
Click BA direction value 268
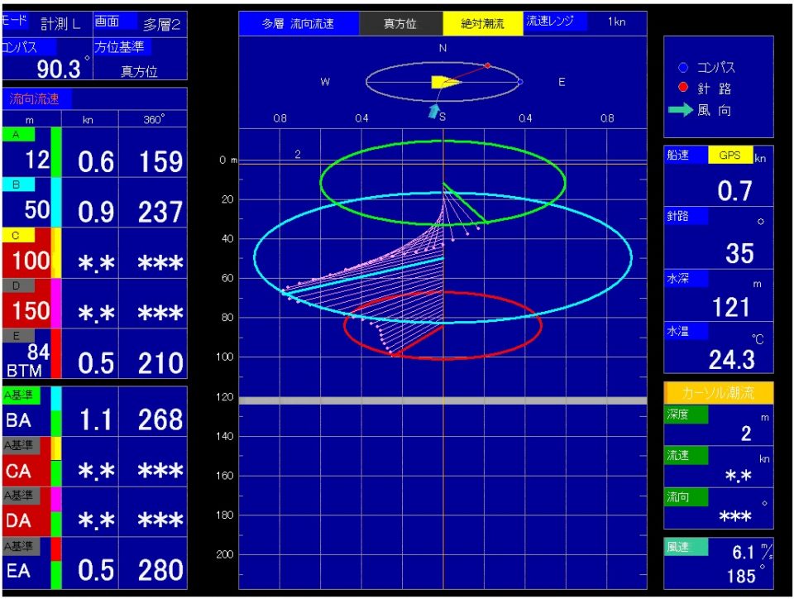(160, 419)
